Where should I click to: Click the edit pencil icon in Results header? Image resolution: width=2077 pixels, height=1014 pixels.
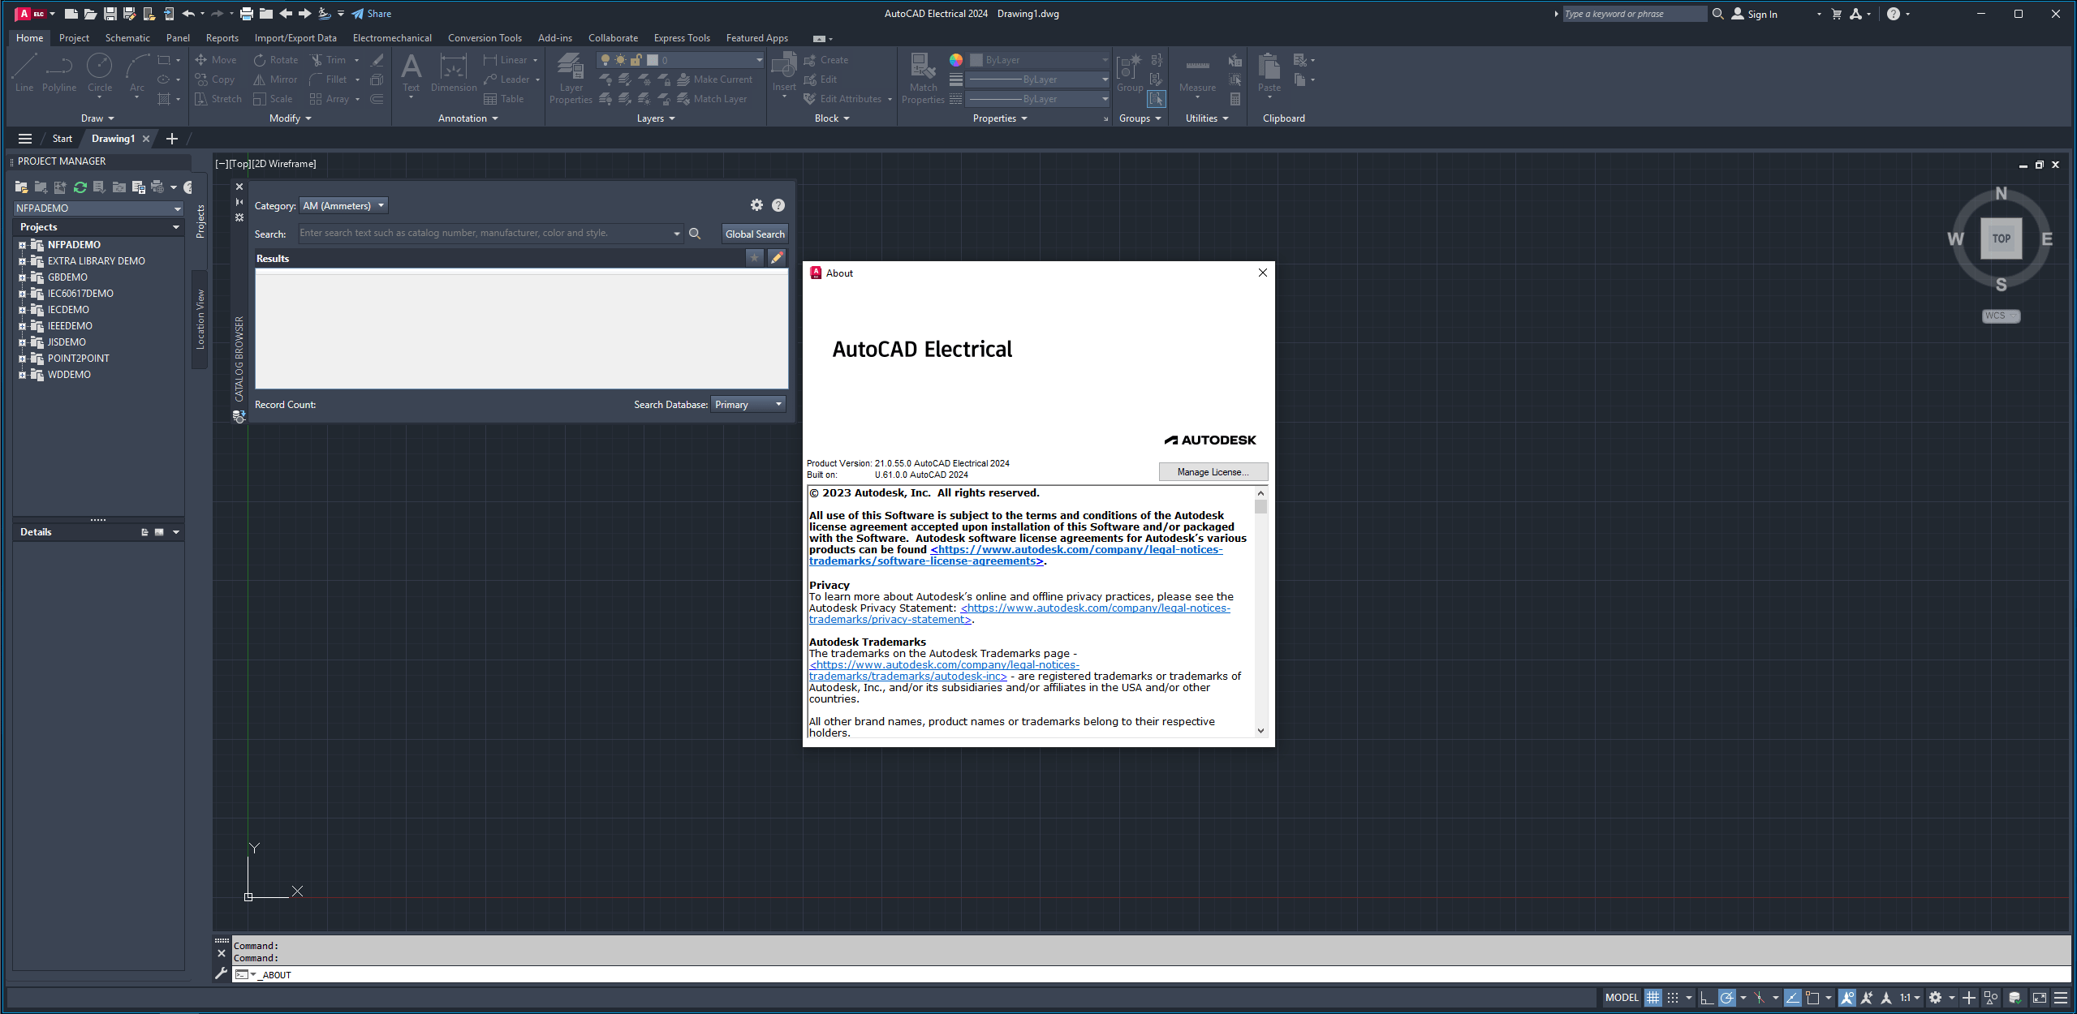[x=777, y=258]
